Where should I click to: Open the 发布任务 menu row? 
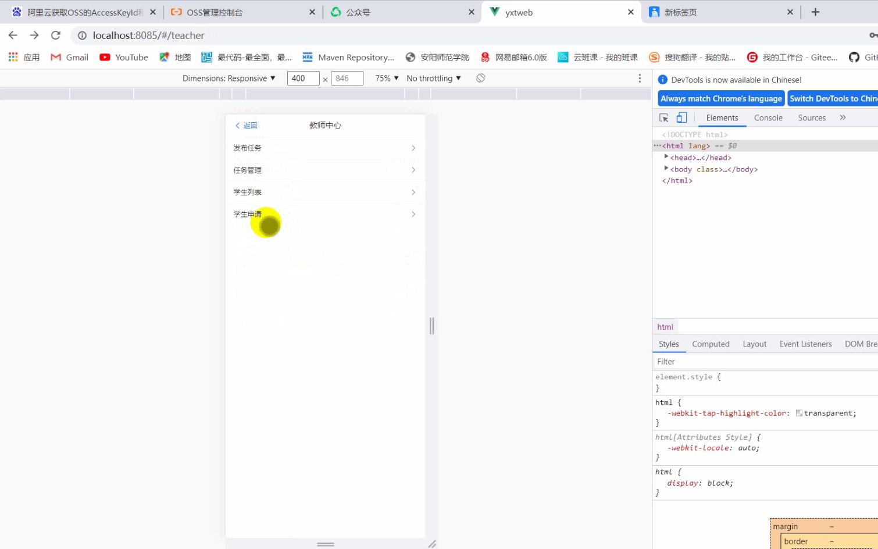click(325, 148)
